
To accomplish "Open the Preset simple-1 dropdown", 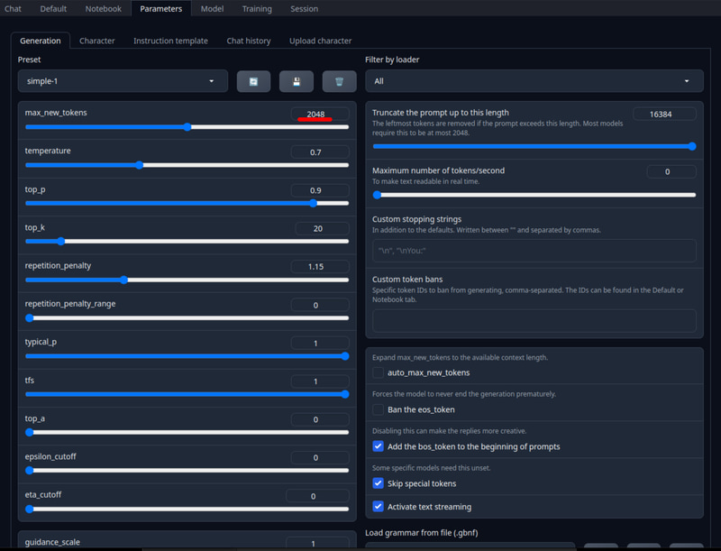I will pyautogui.click(x=123, y=81).
